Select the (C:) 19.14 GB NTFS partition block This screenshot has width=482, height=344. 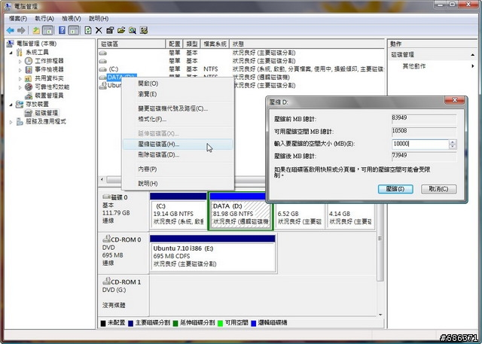coord(178,212)
